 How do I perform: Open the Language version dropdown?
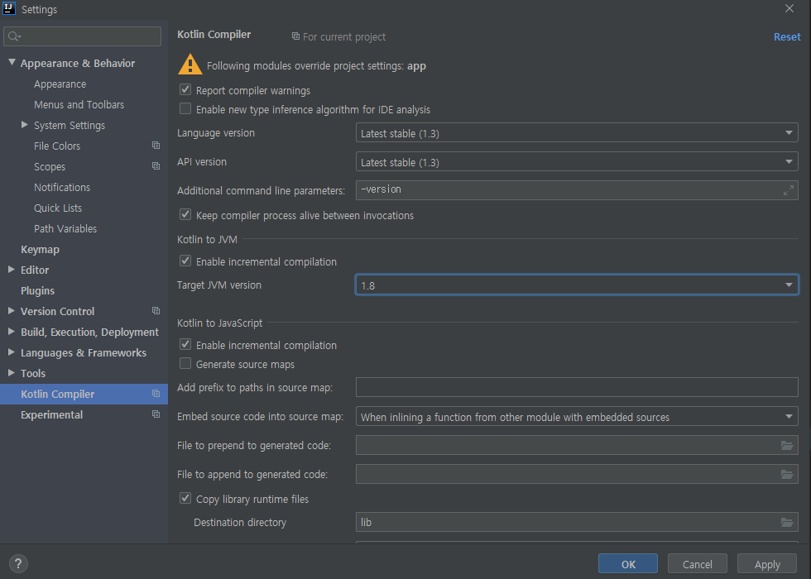pos(577,133)
